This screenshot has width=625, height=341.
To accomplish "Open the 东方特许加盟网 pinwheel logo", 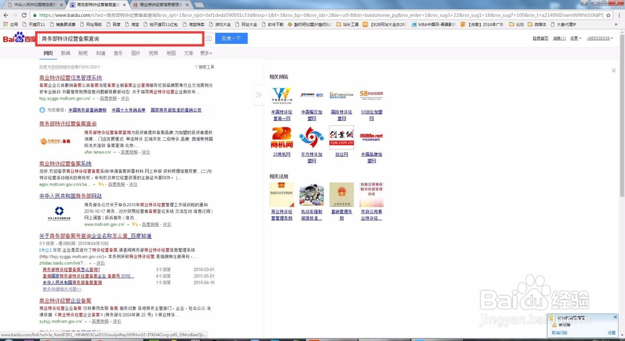I will pyautogui.click(x=311, y=137).
